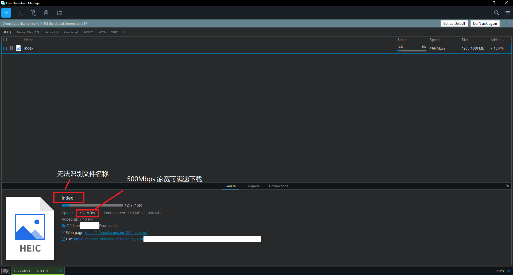Viewport: 513px width, 275px height.
Task: Sort downloads by Speed column
Action: coord(434,40)
